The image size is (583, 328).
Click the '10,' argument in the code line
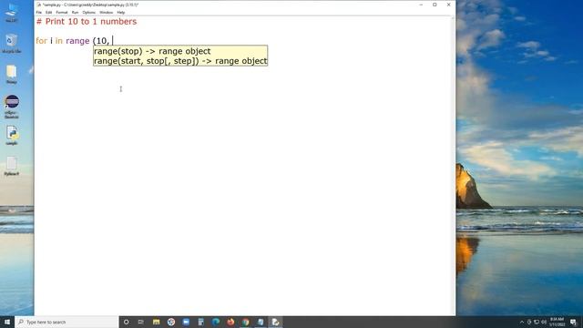(103, 41)
